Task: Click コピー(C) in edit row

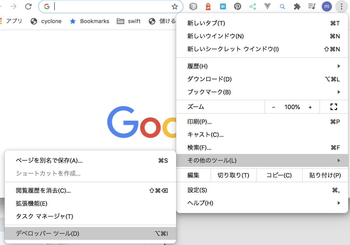Action: (279, 175)
